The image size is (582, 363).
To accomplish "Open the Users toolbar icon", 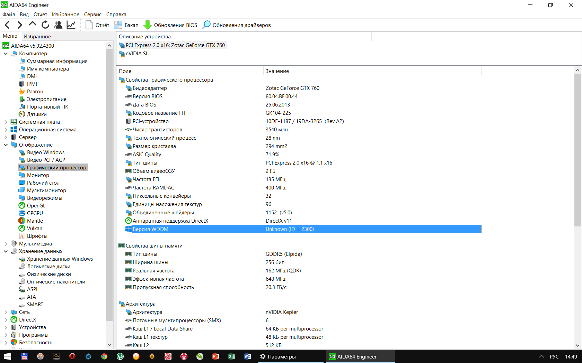I will [58, 25].
